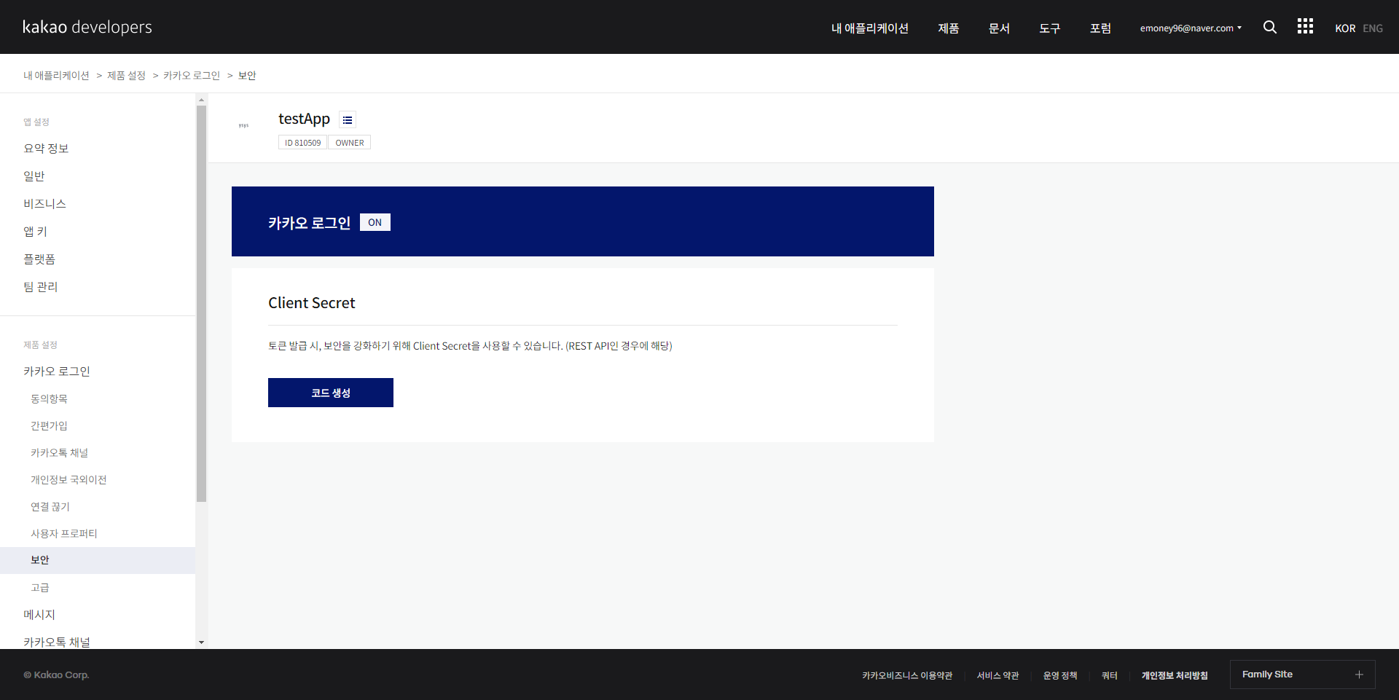Click the Client Secret heading
This screenshot has height=700, width=1399.
pos(312,303)
